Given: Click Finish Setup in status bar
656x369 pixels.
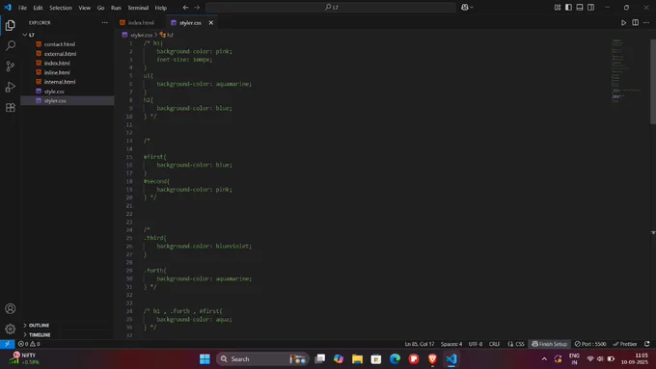Looking at the screenshot, I should coord(549,344).
